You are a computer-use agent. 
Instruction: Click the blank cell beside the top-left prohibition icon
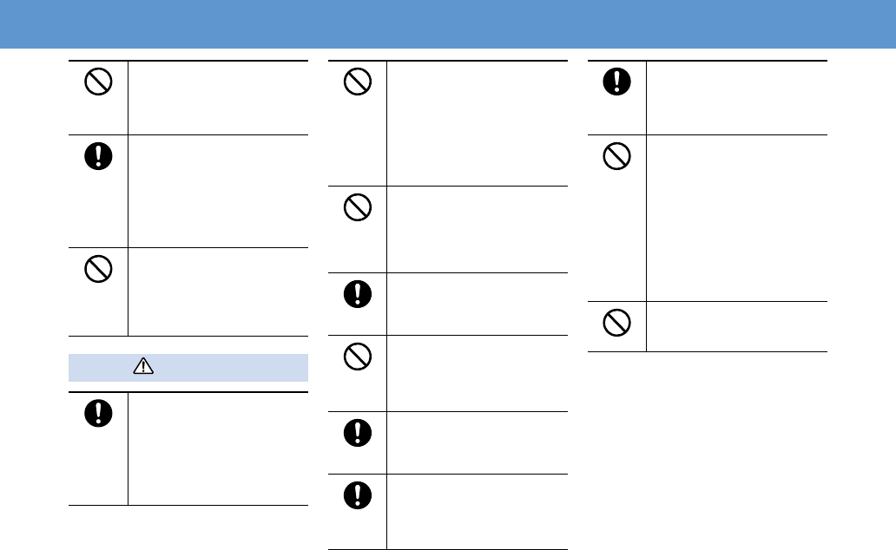coord(218,98)
